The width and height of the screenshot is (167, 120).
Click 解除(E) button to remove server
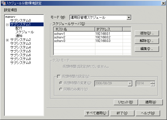(x=147, y=41)
